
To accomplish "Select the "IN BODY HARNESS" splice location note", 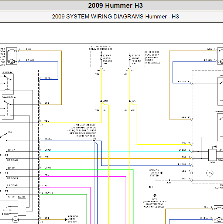I will [82, 130].
